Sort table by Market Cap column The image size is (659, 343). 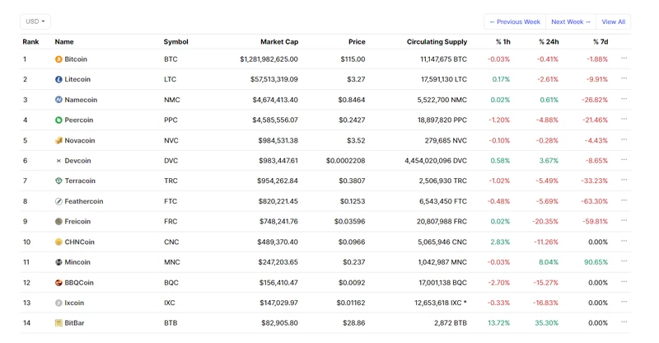pyautogui.click(x=279, y=41)
